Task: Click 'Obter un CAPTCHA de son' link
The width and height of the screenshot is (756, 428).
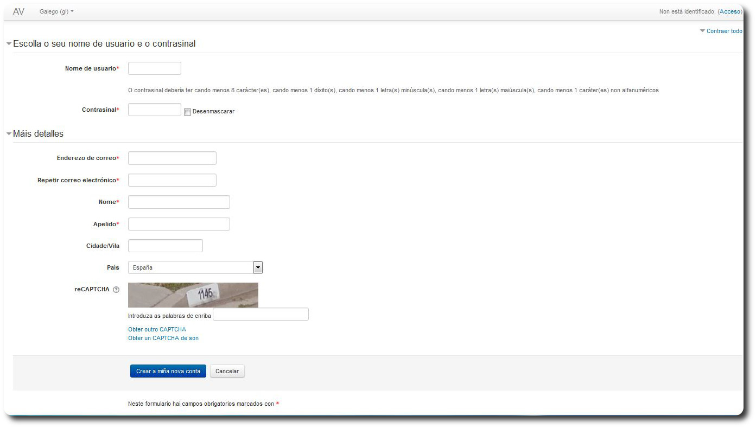Action: (x=163, y=338)
